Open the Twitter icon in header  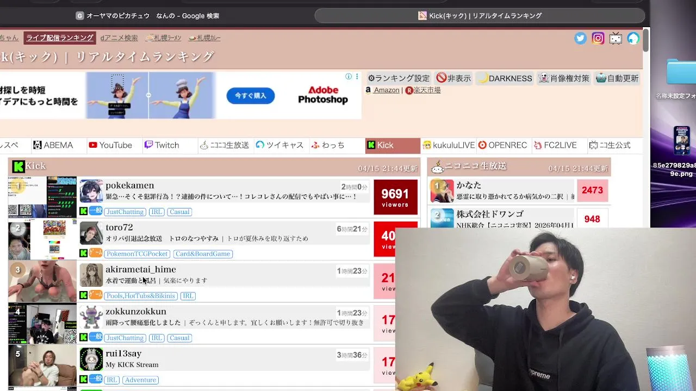point(581,38)
